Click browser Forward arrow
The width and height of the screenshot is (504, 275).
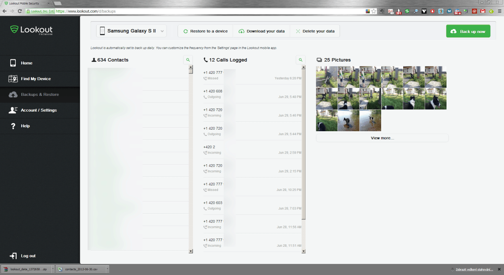12,11
